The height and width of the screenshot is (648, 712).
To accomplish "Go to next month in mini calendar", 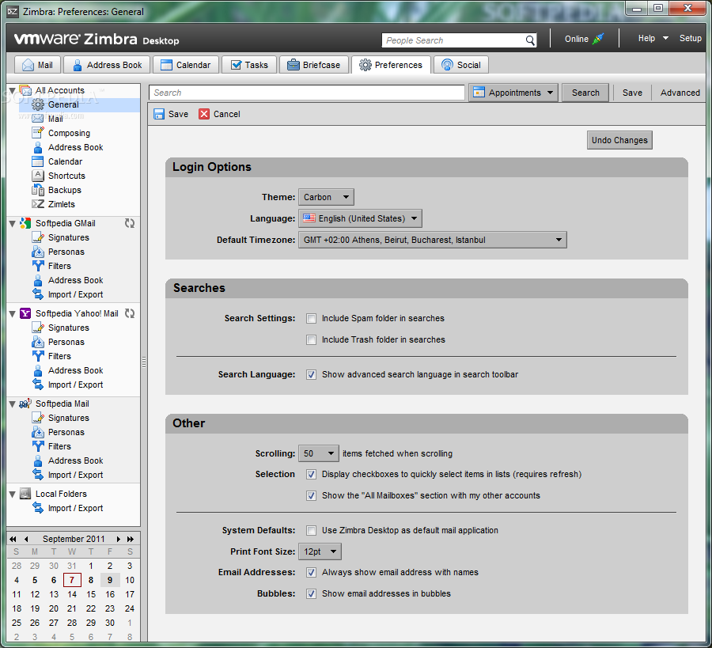I will click(x=118, y=539).
